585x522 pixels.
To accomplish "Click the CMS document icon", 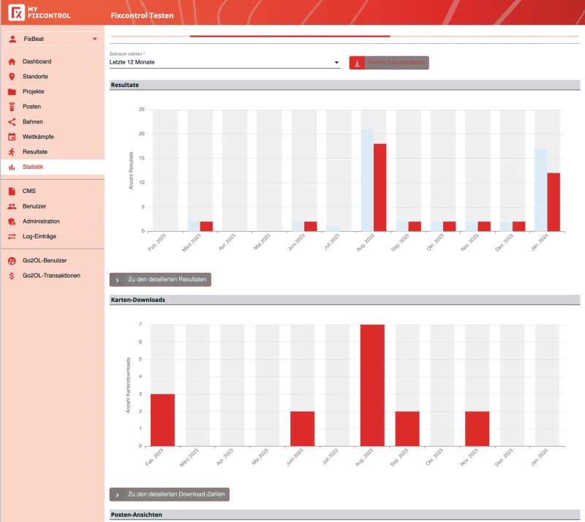I will pos(12,192).
